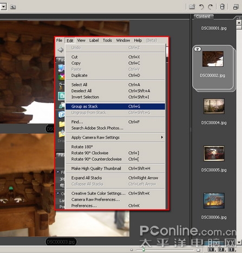Click the Content panel scroll up arrow
The width and height of the screenshot is (242, 253).
click(239, 23)
